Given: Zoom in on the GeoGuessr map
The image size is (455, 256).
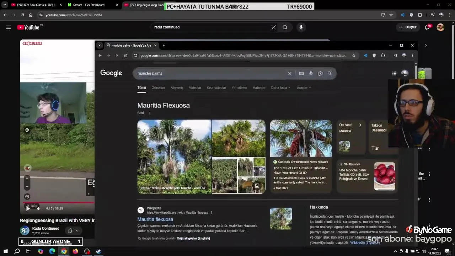Looking at the screenshot, I should tap(27, 178).
